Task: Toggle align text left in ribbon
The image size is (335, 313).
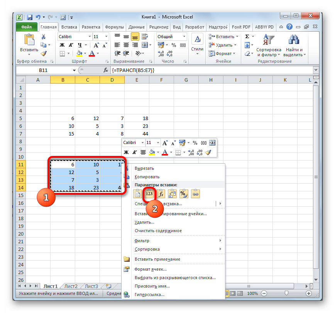Action: (117, 45)
